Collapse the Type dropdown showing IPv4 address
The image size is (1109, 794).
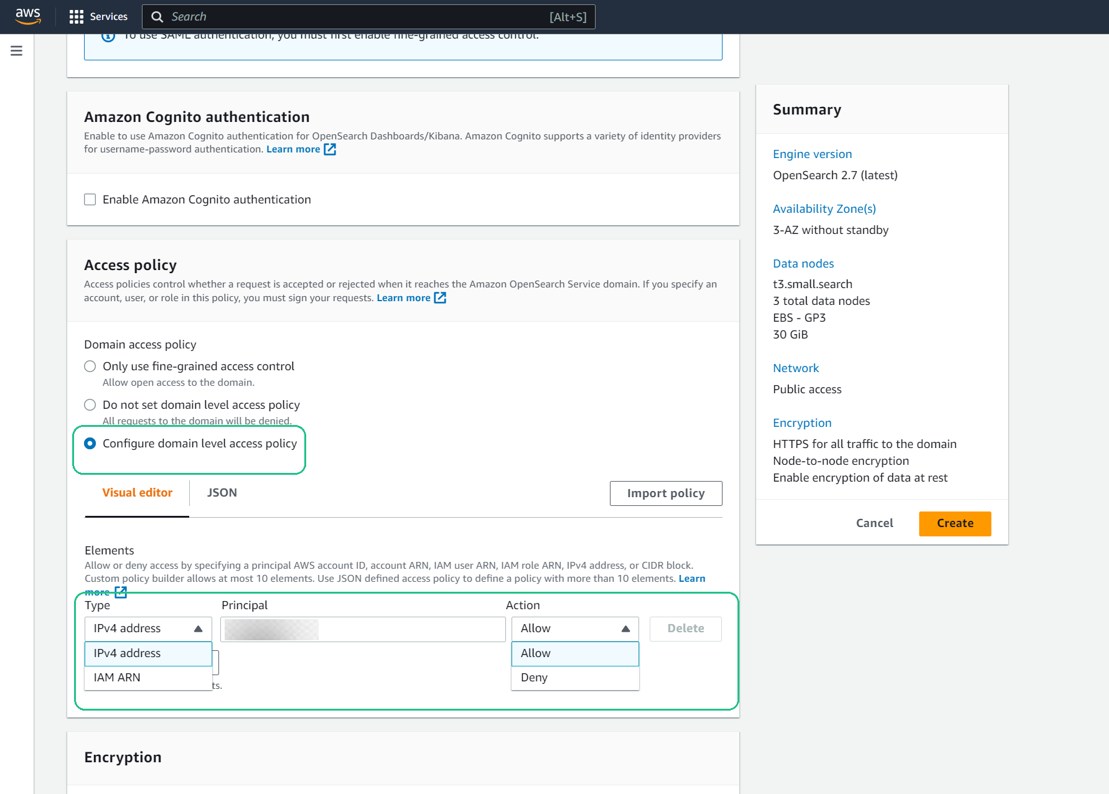(148, 629)
